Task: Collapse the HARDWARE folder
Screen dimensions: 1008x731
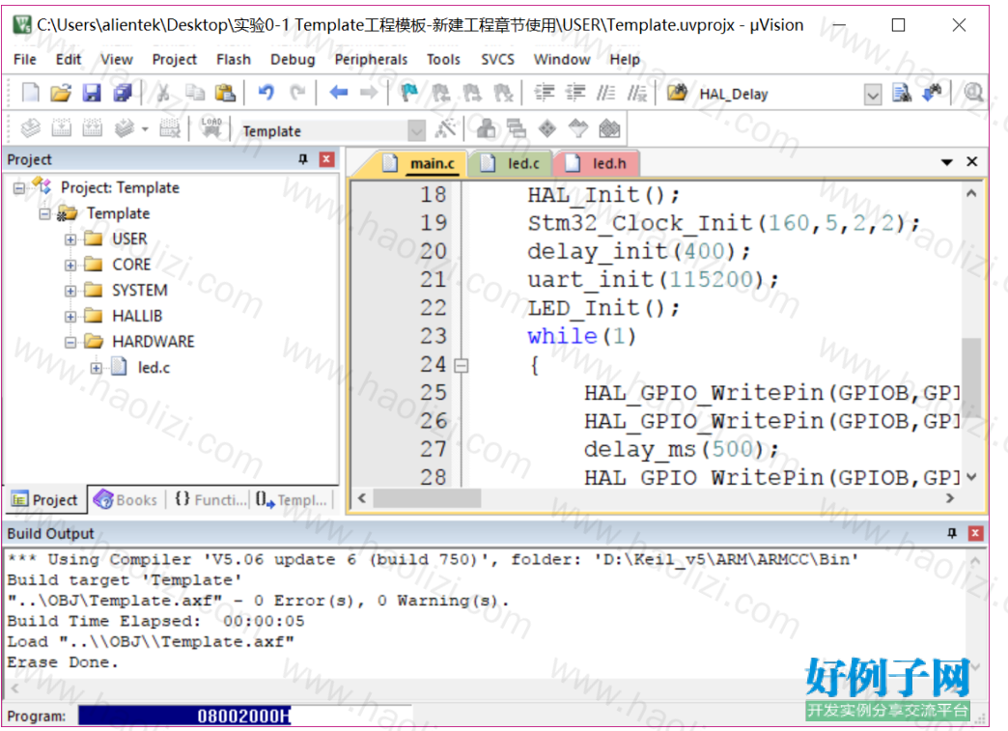Action: pyautogui.click(x=70, y=343)
